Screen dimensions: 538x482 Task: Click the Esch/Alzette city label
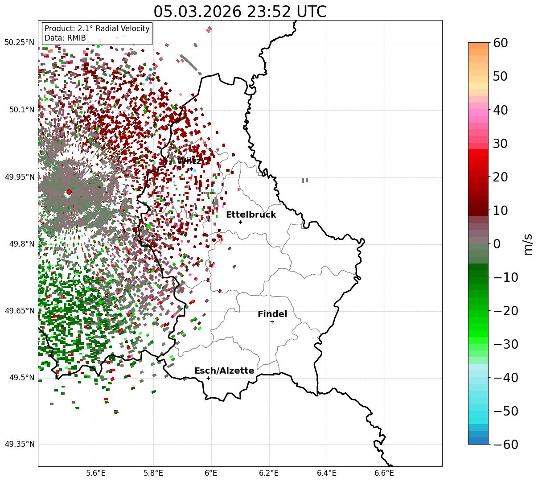pos(224,371)
